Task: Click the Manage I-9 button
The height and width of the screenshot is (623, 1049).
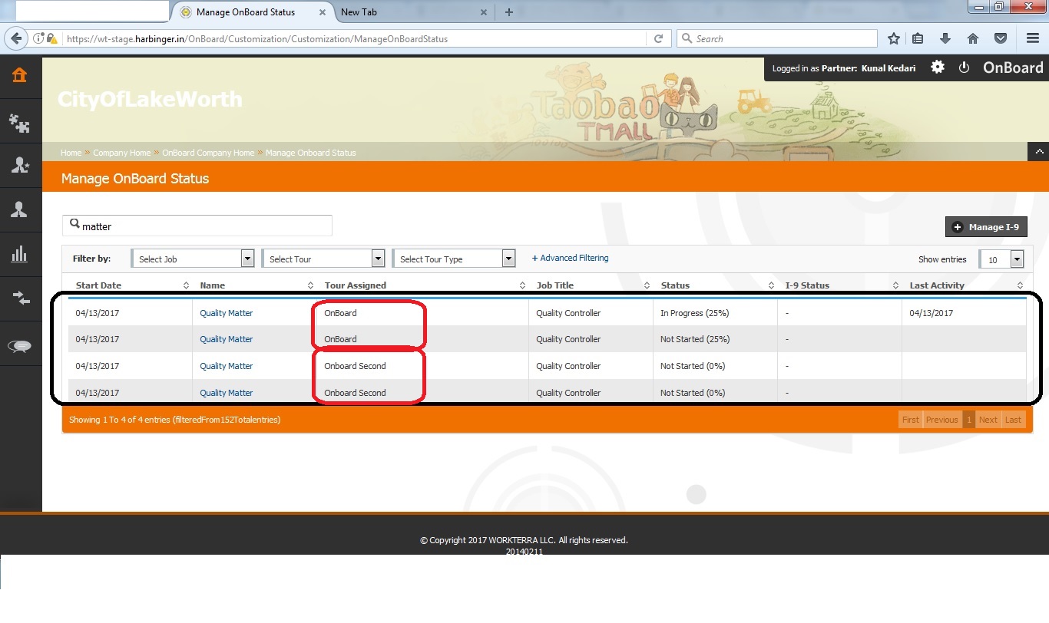Action: (987, 227)
